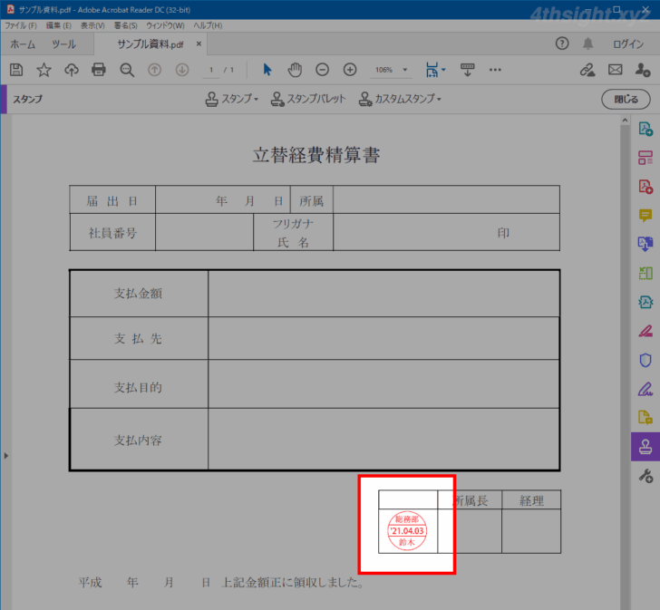Screen dimensions: 660x610
Task: Click the 閉じる button
Action: pyautogui.click(x=626, y=100)
